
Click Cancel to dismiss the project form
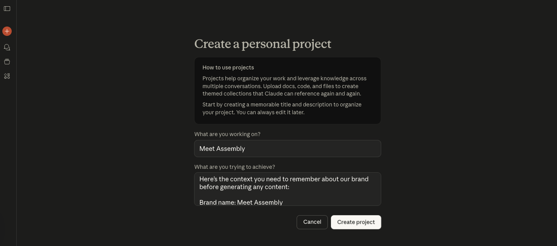click(312, 222)
